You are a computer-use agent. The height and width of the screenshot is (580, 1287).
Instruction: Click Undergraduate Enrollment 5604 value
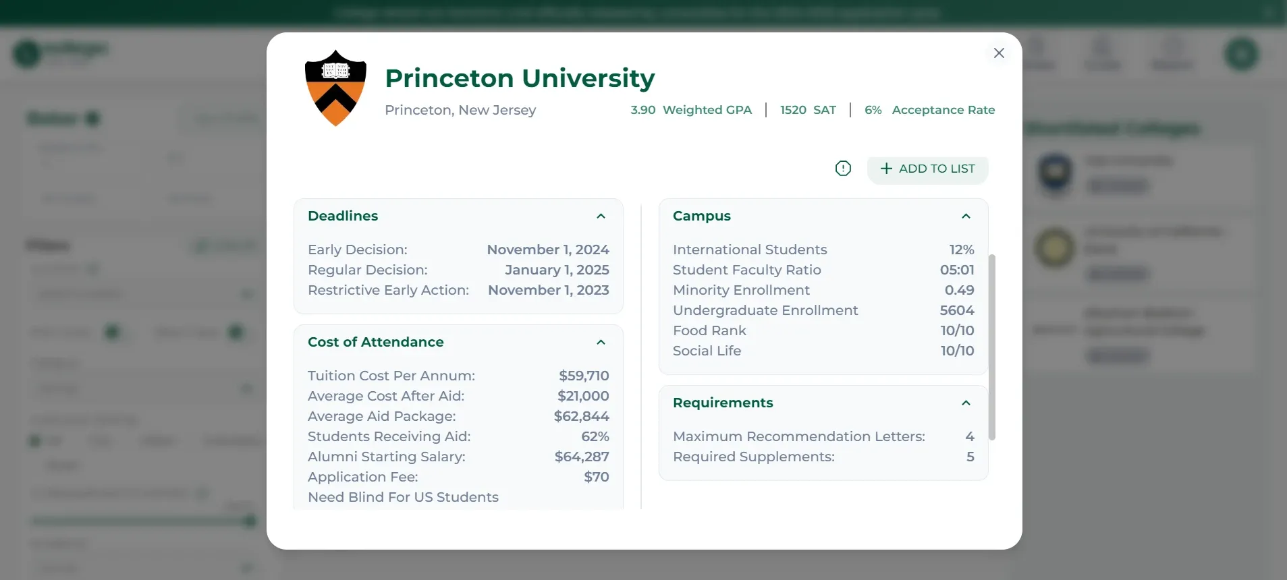point(957,310)
